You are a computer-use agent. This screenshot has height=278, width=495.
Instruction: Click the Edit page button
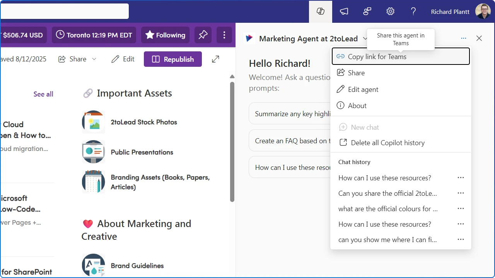(123, 59)
